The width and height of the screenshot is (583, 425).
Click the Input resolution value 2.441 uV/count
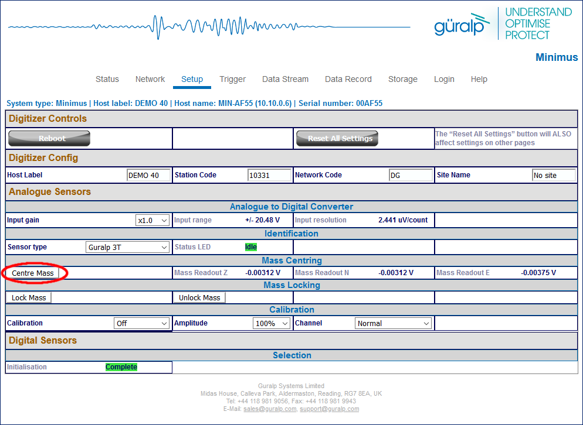pos(403,220)
